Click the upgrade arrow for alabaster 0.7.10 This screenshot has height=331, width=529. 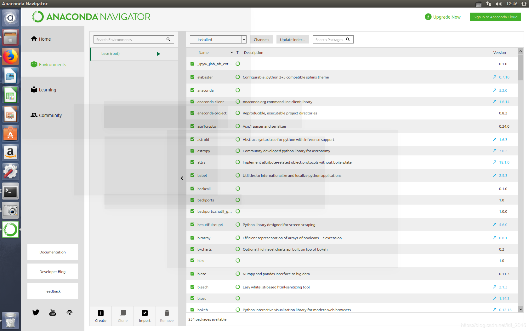(x=495, y=77)
